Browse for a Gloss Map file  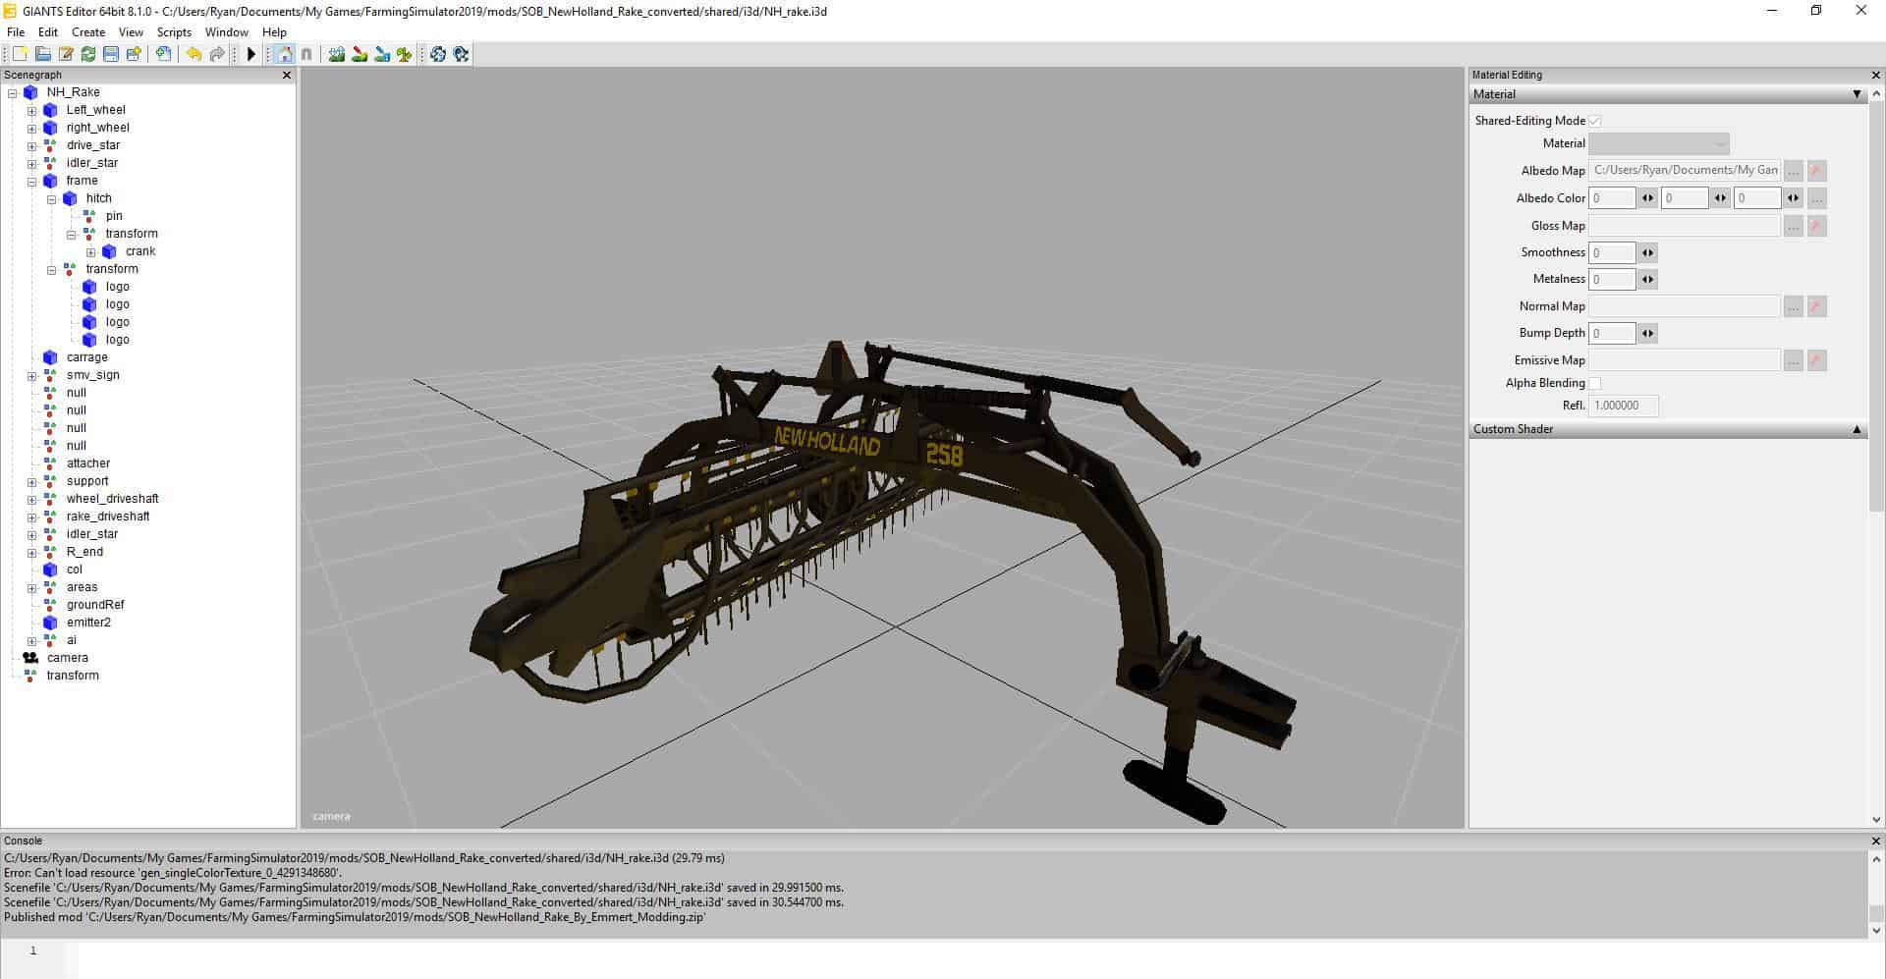click(1793, 225)
